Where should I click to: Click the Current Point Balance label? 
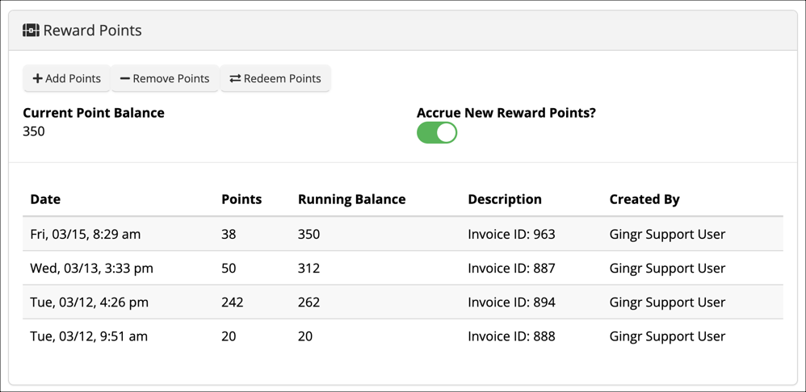click(94, 113)
